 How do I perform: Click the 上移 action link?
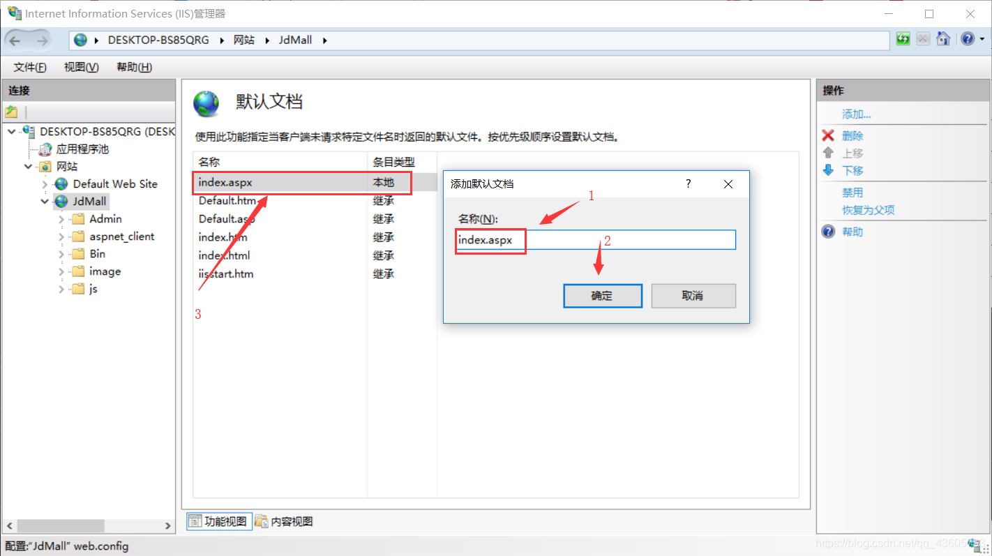(x=852, y=153)
